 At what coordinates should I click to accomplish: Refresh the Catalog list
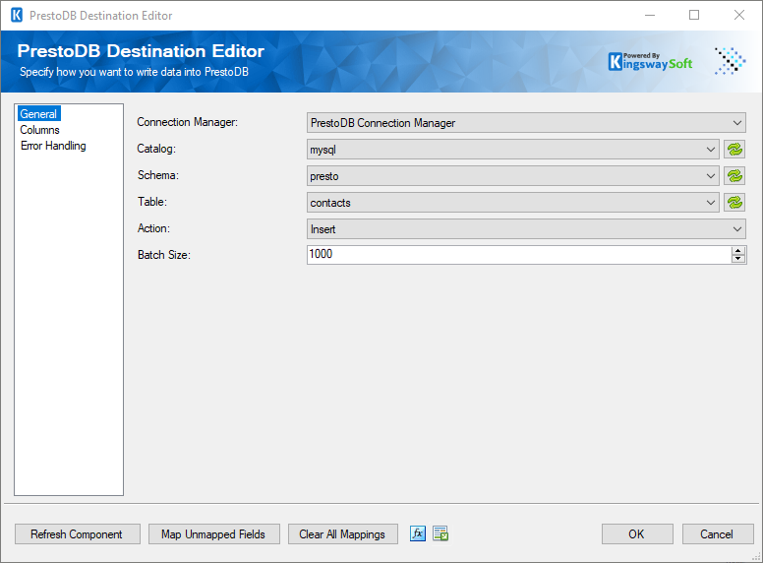pos(734,150)
